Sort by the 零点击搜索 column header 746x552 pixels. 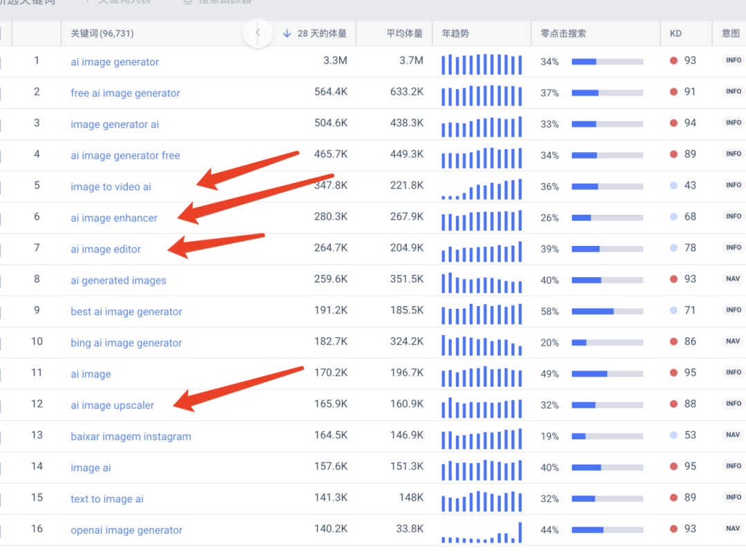coord(564,33)
